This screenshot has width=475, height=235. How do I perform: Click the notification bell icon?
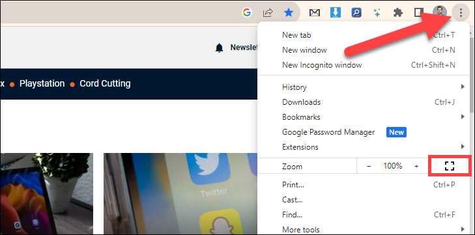(x=220, y=48)
